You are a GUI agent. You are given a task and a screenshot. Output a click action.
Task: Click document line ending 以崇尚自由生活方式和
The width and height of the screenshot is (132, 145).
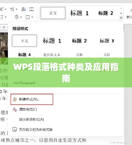point(43,140)
